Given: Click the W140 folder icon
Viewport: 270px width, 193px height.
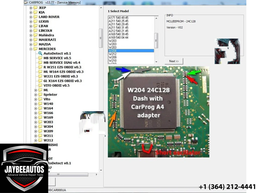Looking at the screenshot, I should click(x=40, y=104).
